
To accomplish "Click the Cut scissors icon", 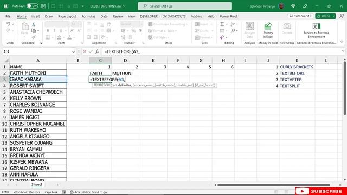I will click(x=34, y=24).
